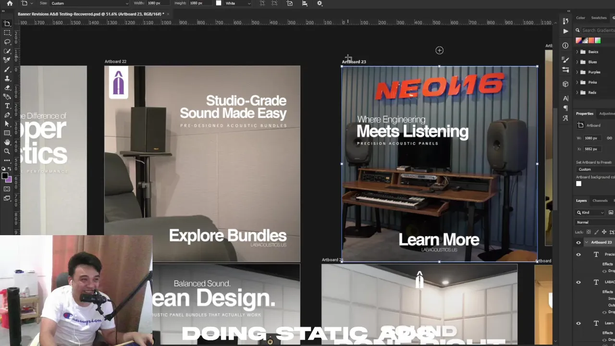615x346 pixels.
Task: Hide the Artboard 23 group
Action: coord(578,243)
